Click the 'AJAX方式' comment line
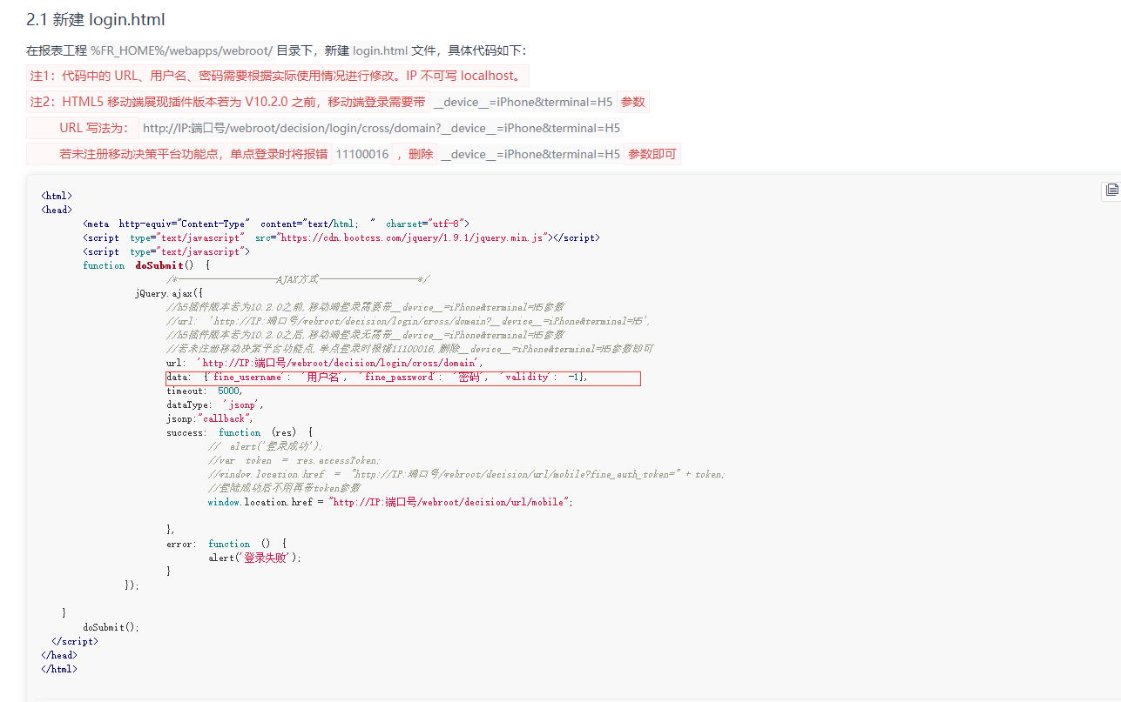The image size is (1121, 702). 298,279
